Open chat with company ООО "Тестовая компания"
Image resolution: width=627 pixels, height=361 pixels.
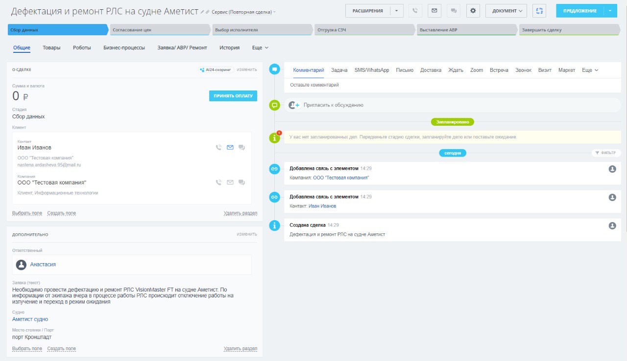(241, 182)
